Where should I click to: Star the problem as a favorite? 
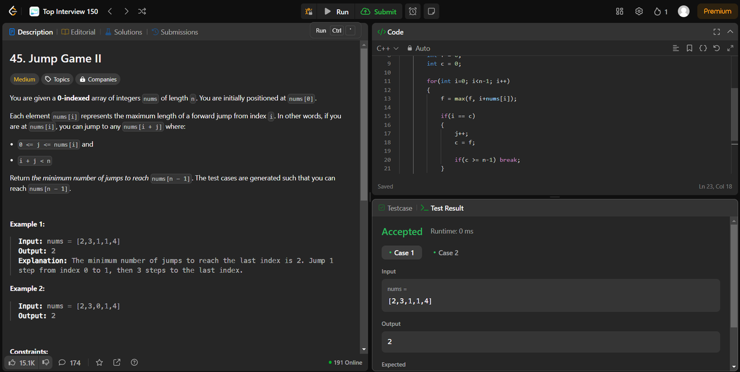coord(99,362)
